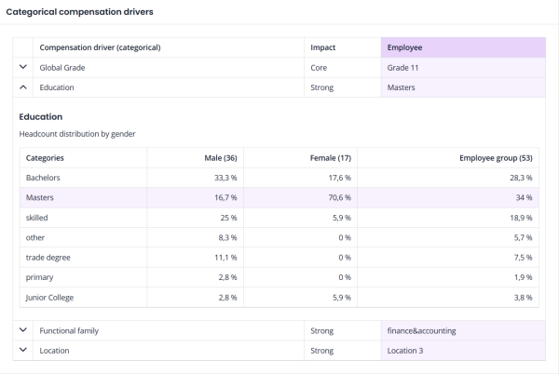559x374 pixels.
Task: Click the Employee group (53) column header
Action: click(496, 158)
